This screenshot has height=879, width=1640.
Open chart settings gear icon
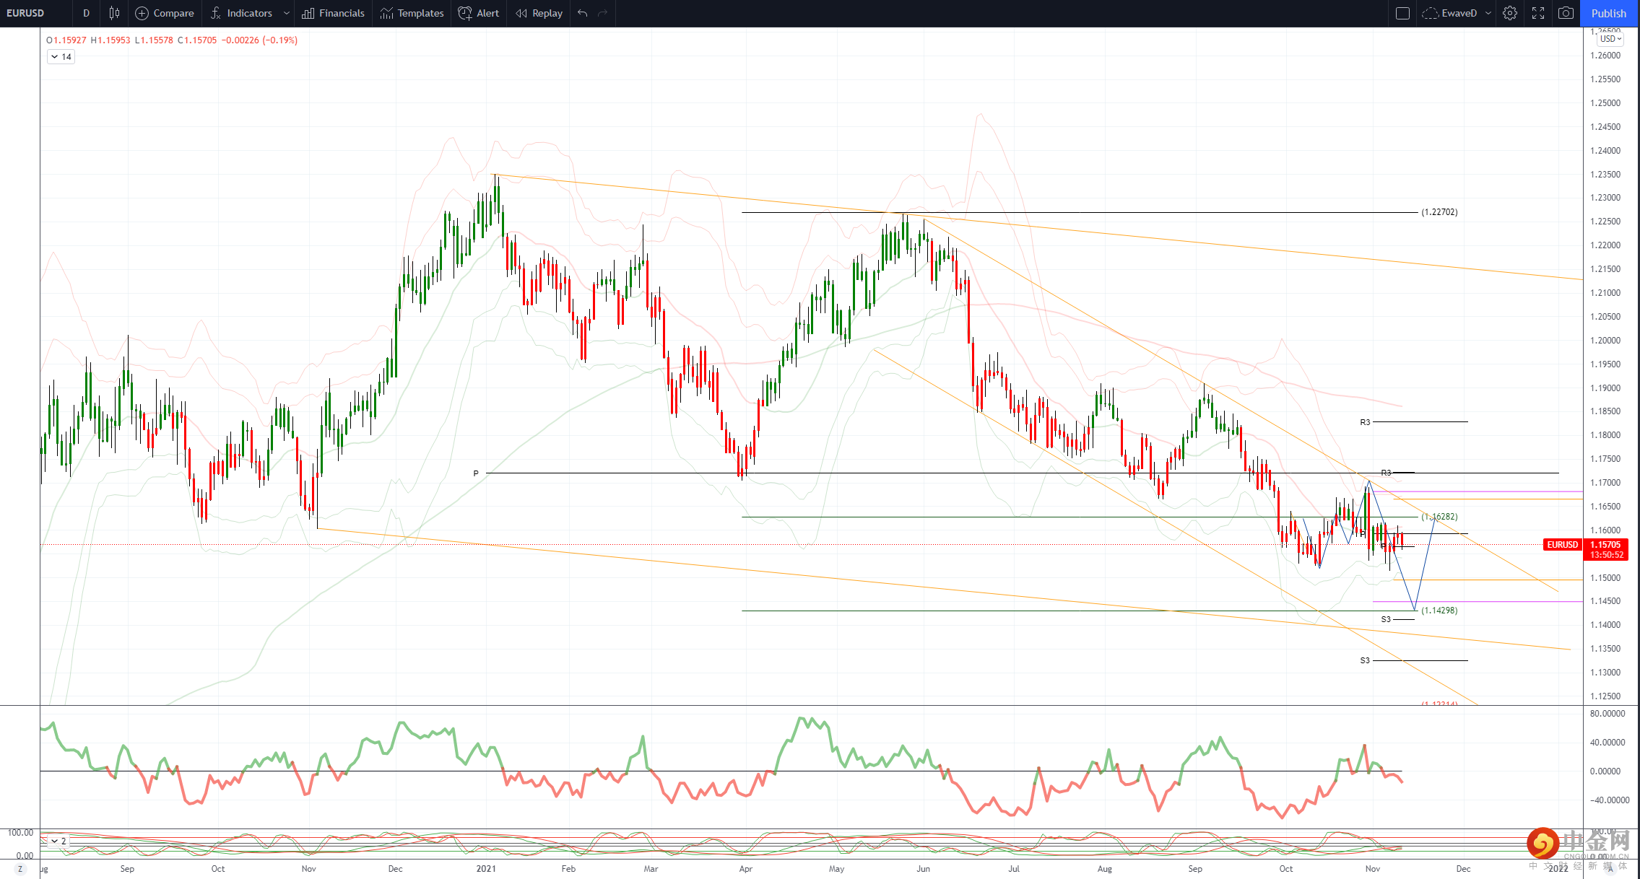coord(1509,13)
